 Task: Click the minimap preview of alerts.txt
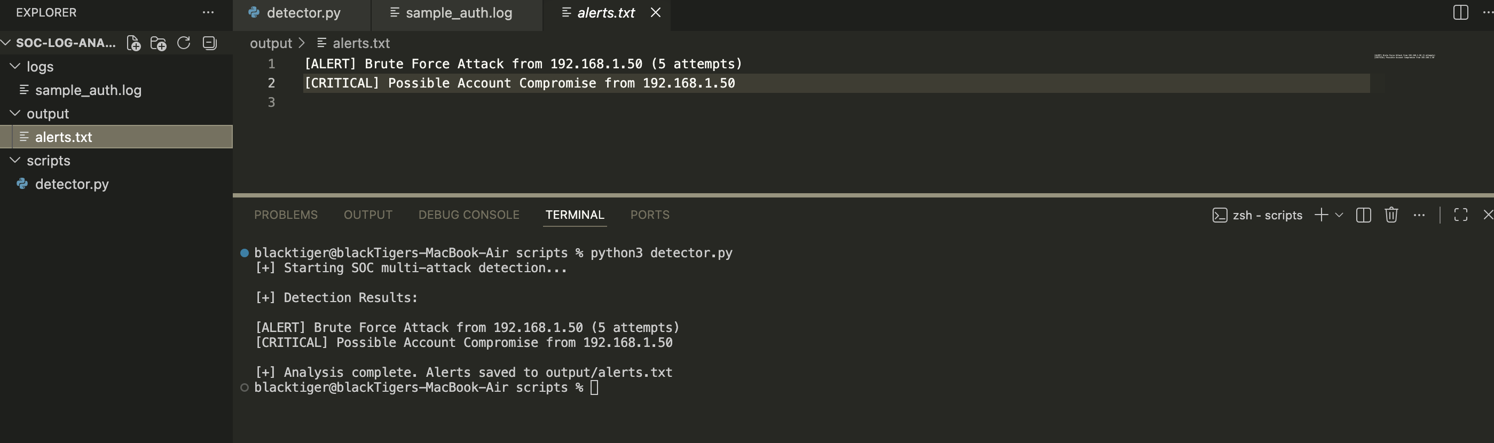click(1404, 56)
